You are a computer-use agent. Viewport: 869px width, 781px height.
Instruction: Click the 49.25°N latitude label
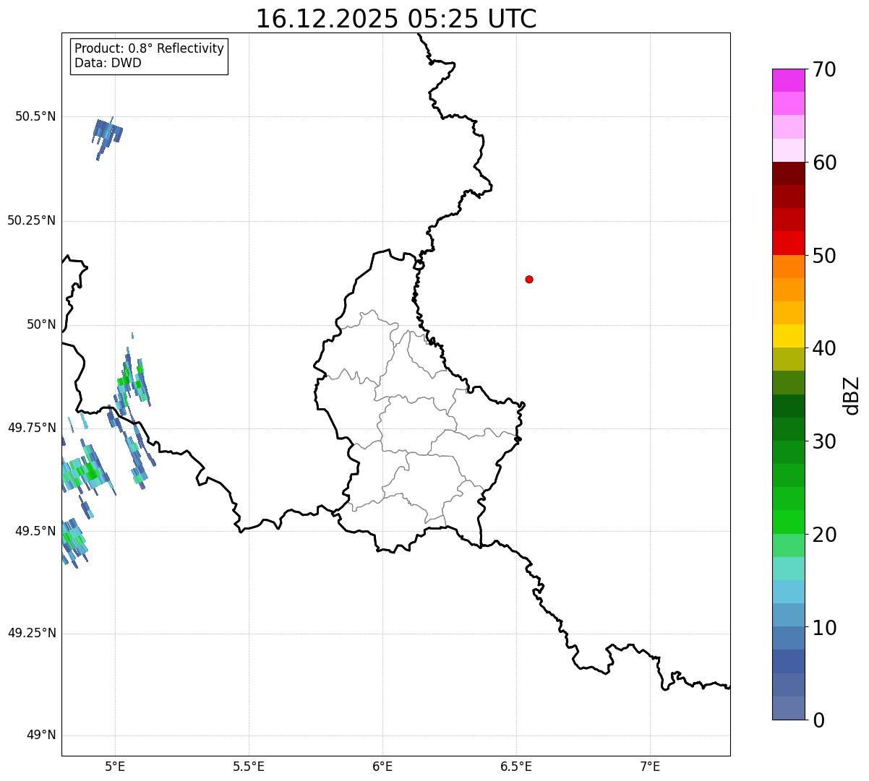[31, 633]
